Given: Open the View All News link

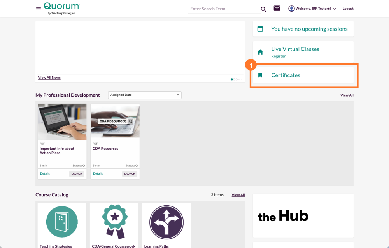Looking at the screenshot, I should click(49, 77).
